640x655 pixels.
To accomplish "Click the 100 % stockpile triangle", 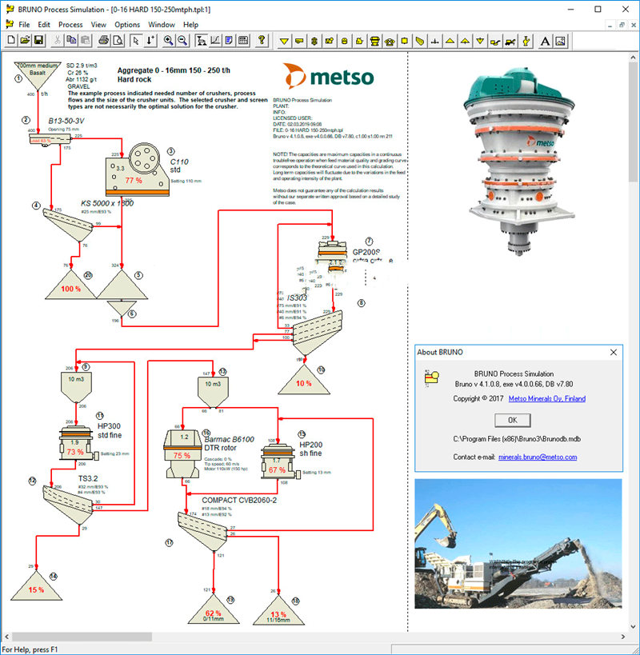I will pos(70,286).
